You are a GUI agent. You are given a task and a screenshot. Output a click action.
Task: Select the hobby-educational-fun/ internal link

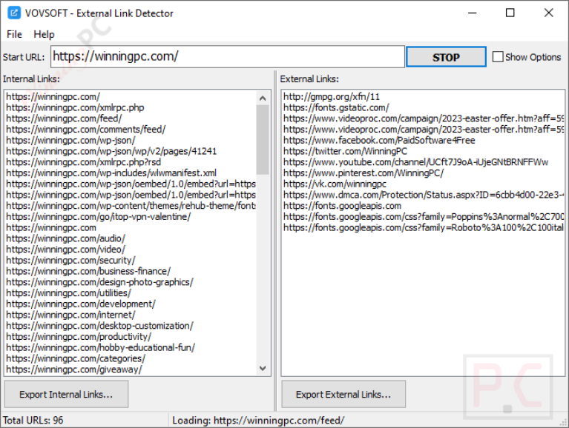(x=100, y=347)
